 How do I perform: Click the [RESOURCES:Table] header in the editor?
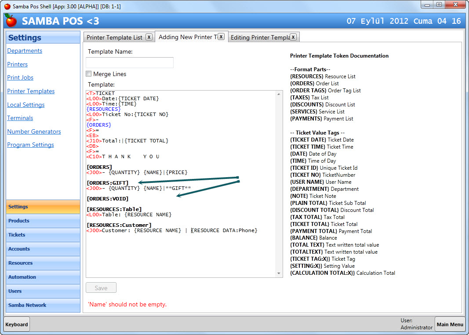point(114,209)
